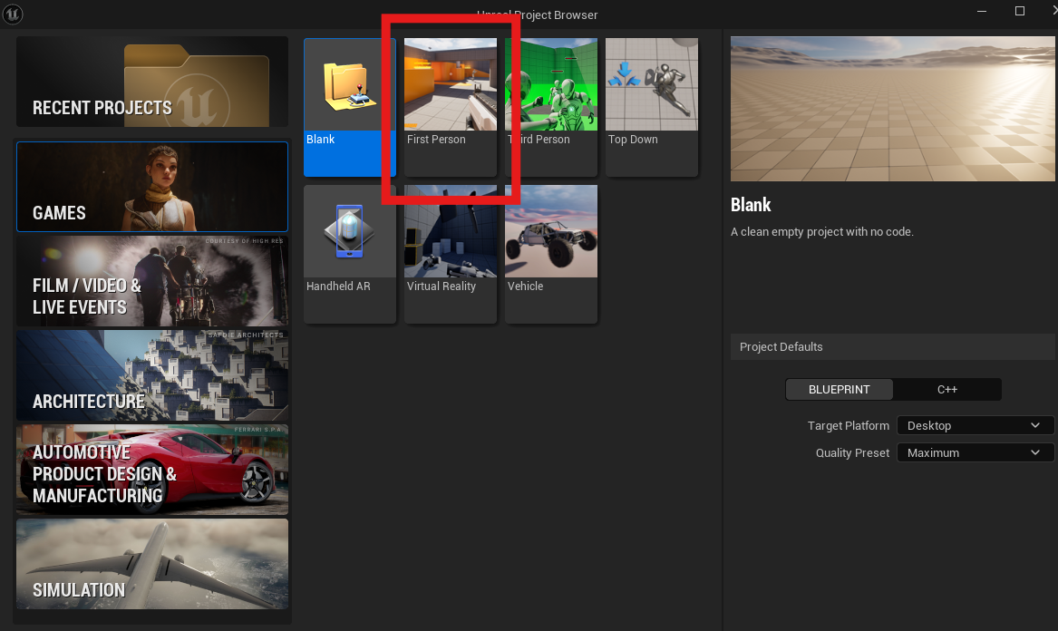
Task: Open the Quality Preset dropdown
Action: coord(975,452)
